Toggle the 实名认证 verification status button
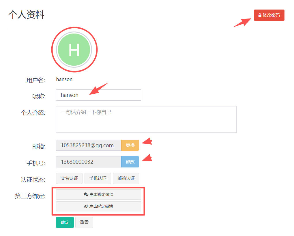 (69, 178)
